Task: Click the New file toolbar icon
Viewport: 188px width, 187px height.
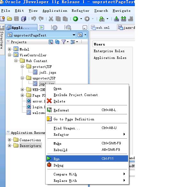Action: 2,19
